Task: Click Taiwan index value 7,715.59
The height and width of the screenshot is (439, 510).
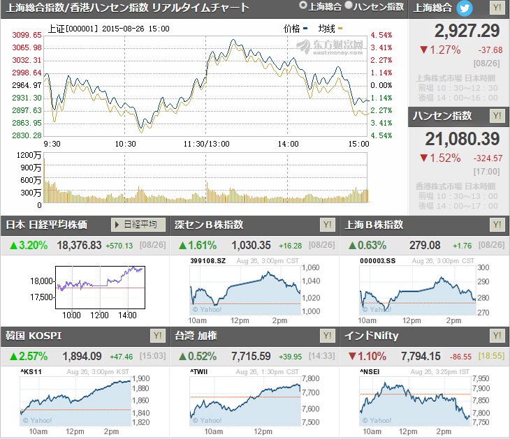Action: [x=251, y=357]
